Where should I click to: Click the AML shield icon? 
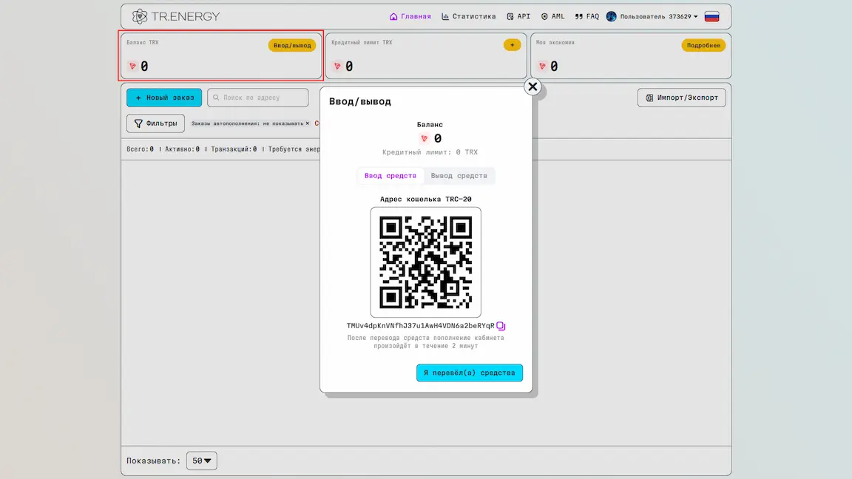coord(544,16)
